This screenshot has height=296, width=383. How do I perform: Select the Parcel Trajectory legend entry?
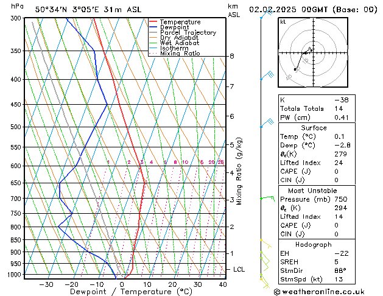click(188, 33)
